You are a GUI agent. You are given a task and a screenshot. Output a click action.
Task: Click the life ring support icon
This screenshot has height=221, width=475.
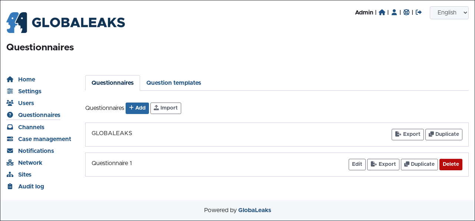(406, 12)
